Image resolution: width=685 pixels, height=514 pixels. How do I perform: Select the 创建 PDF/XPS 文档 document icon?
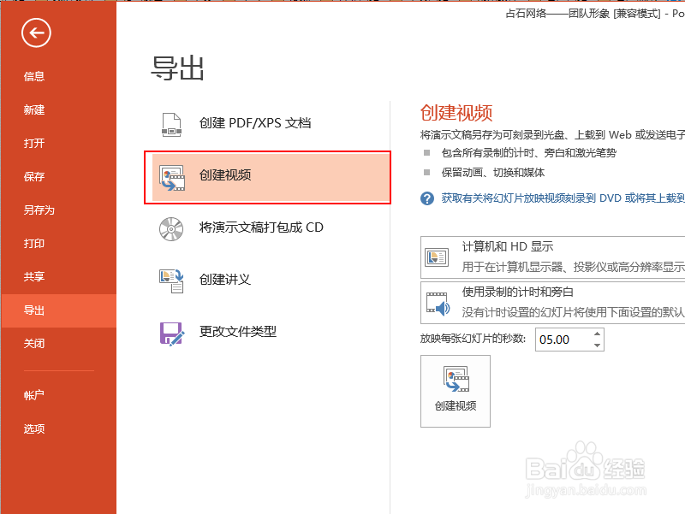click(x=172, y=122)
